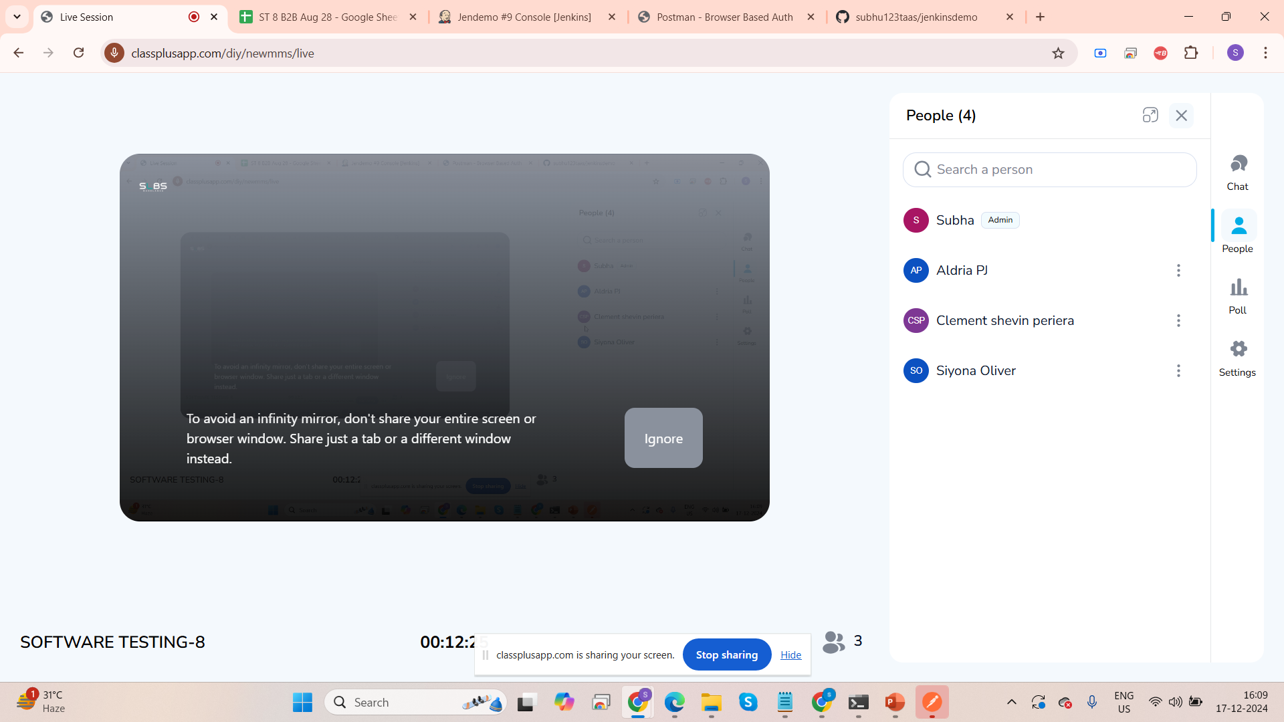Open the Poll panel
The width and height of the screenshot is (1284, 722).
[x=1238, y=296]
